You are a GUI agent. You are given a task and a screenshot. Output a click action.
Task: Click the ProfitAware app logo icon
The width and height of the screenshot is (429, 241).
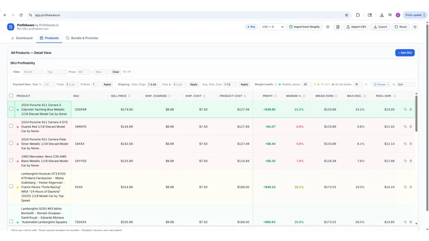[x=11, y=27]
